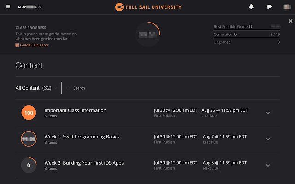Click the Grade Calculator calculator icon

(x=17, y=45)
